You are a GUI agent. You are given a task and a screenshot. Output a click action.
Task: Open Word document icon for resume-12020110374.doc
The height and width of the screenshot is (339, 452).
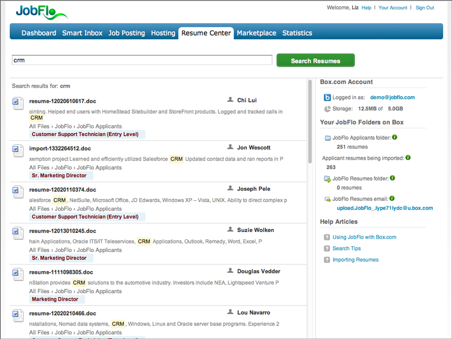[x=18, y=192]
